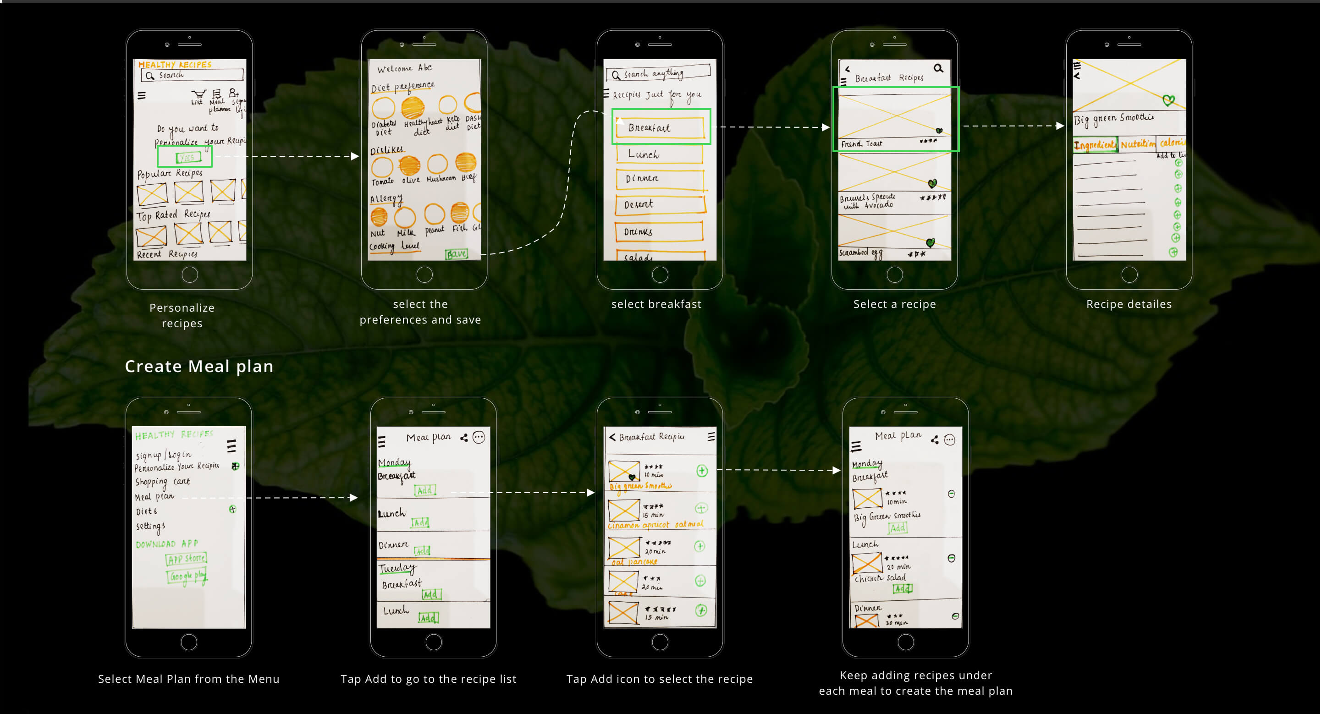Favorite Big green Smoothie with heart icon
This screenshot has height=714, width=1322.
click(x=1168, y=100)
